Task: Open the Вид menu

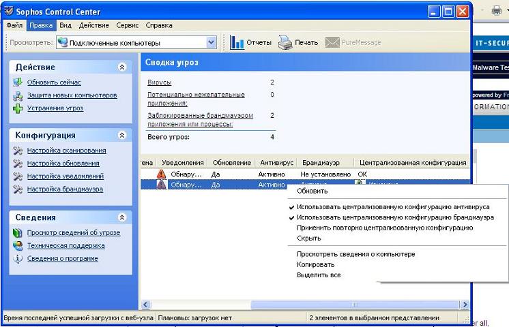Action: (x=66, y=25)
